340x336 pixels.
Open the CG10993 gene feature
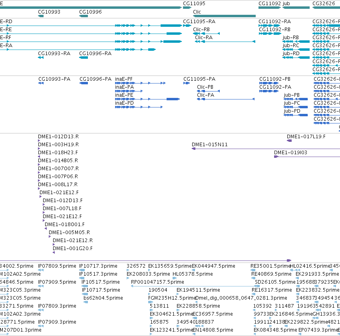pyautogui.click(x=41, y=16)
